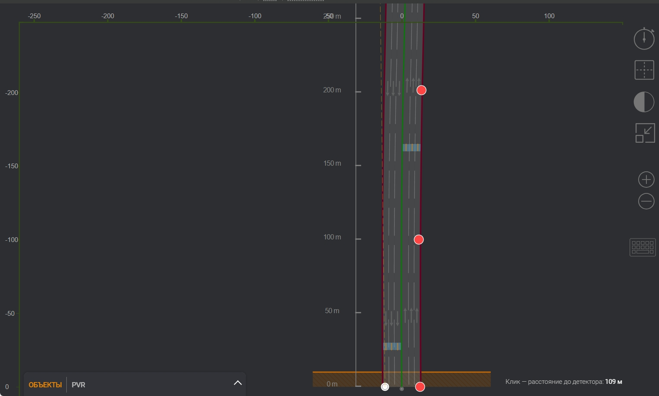Zoom in with the plus icon
The image size is (659, 396).
[x=646, y=180]
